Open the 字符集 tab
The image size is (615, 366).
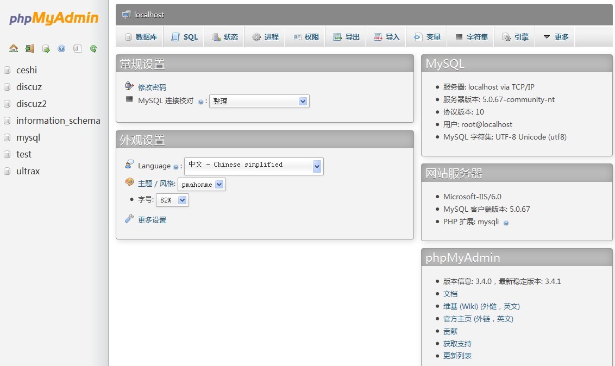point(472,37)
